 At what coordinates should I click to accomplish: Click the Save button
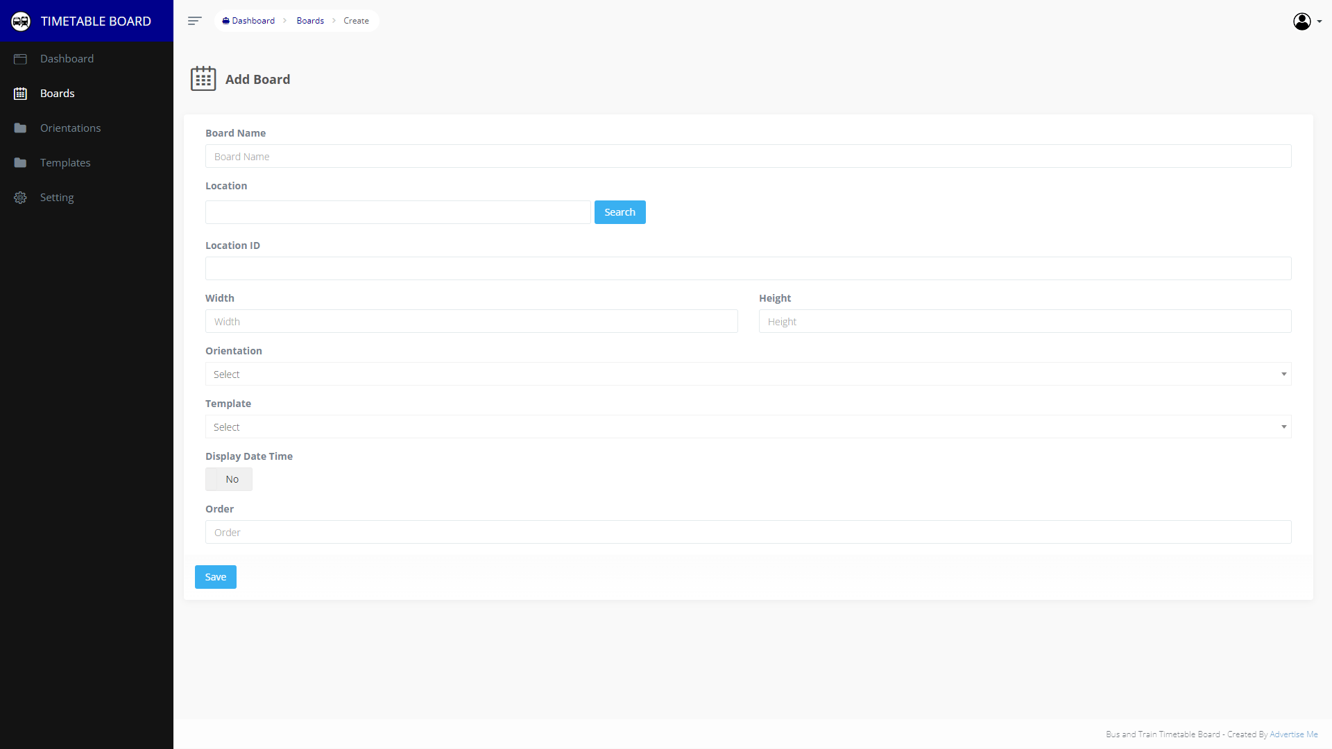coord(215,577)
